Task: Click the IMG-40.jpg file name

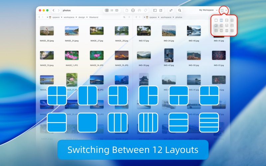Action: click(194, 41)
